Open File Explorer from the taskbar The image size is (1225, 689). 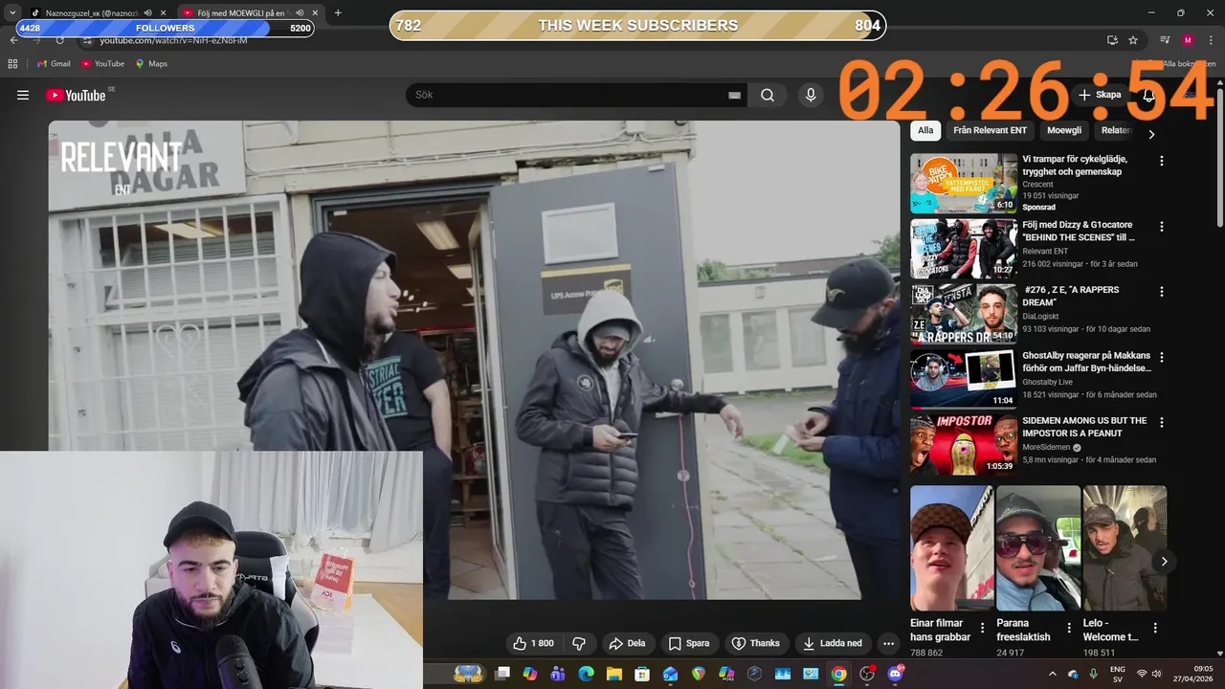coord(613,674)
